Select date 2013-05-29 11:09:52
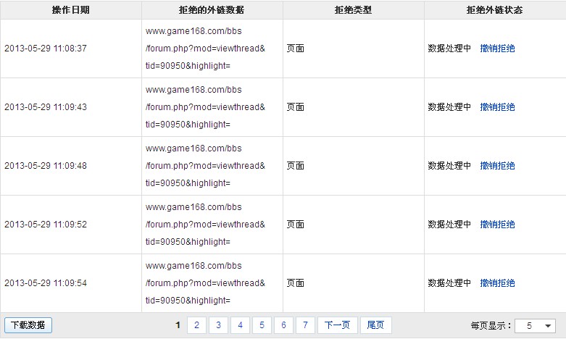 click(x=46, y=225)
